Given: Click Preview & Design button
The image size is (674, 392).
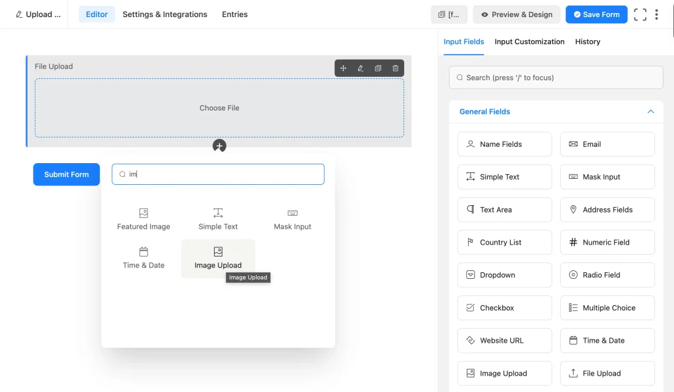Looking at the screenshot, I should pyautogui.click(x=516, y=14).
